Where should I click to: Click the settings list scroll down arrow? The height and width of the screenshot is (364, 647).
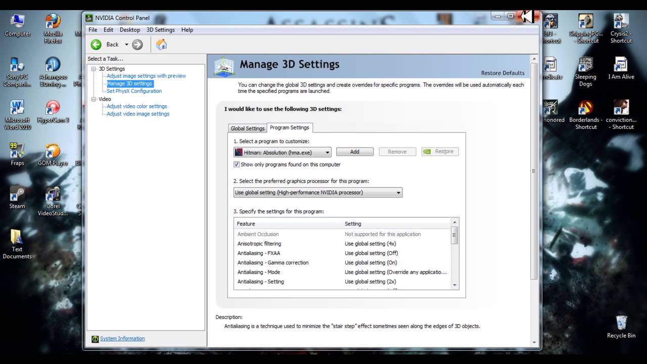point(455,285)
